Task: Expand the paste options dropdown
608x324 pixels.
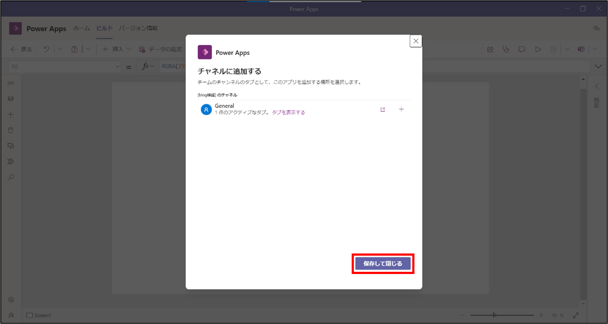Action: click(89, 49)
